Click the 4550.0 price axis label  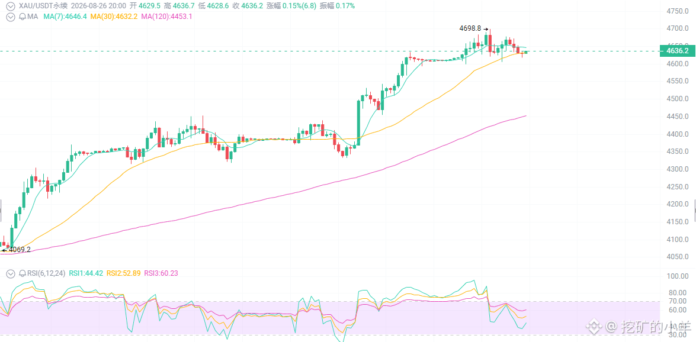click(677, 81)
